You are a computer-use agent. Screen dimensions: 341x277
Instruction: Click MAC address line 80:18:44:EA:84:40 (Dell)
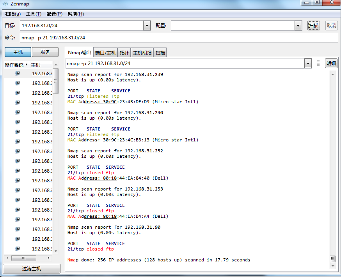tap(118, 178)
